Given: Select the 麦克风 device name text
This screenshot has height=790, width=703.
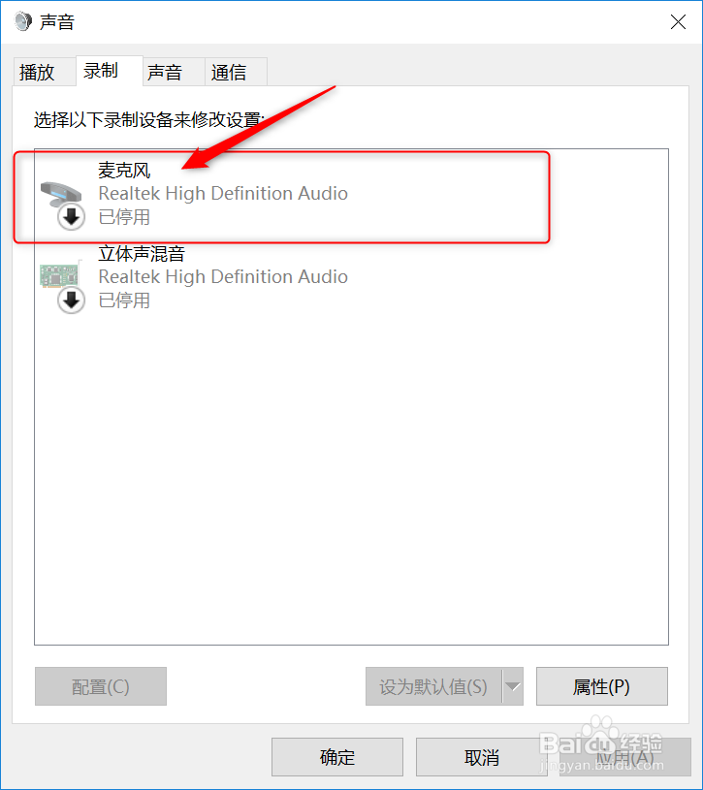Looking at the screenshot, I should (x=124, y=171).
